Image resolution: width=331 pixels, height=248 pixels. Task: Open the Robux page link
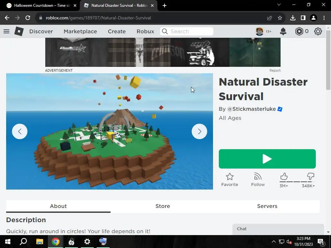click(x=145, y=31)
